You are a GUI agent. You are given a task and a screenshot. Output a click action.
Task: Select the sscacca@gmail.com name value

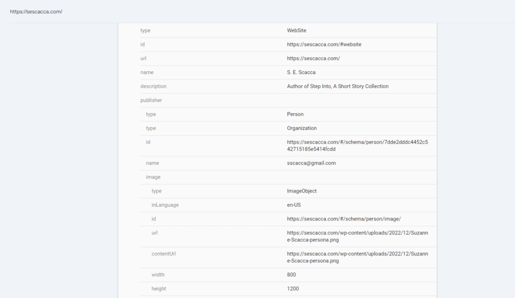(311, 163)
